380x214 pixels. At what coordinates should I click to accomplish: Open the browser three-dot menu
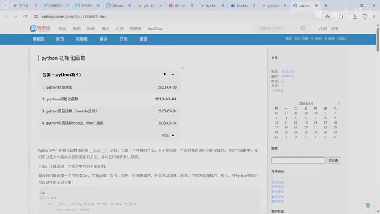pos(373,17)
